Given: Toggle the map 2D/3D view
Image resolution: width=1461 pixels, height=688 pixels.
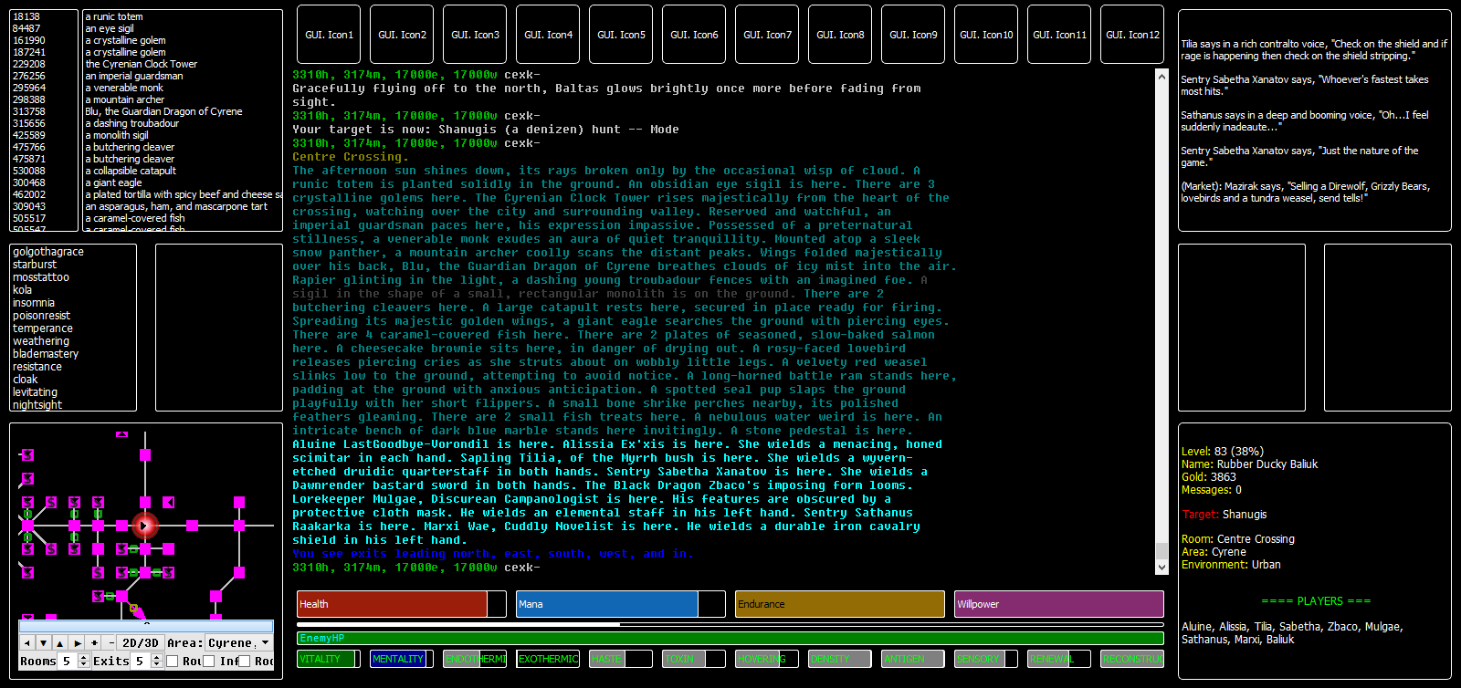Looking at the screenshot, I should coord(141,642).
